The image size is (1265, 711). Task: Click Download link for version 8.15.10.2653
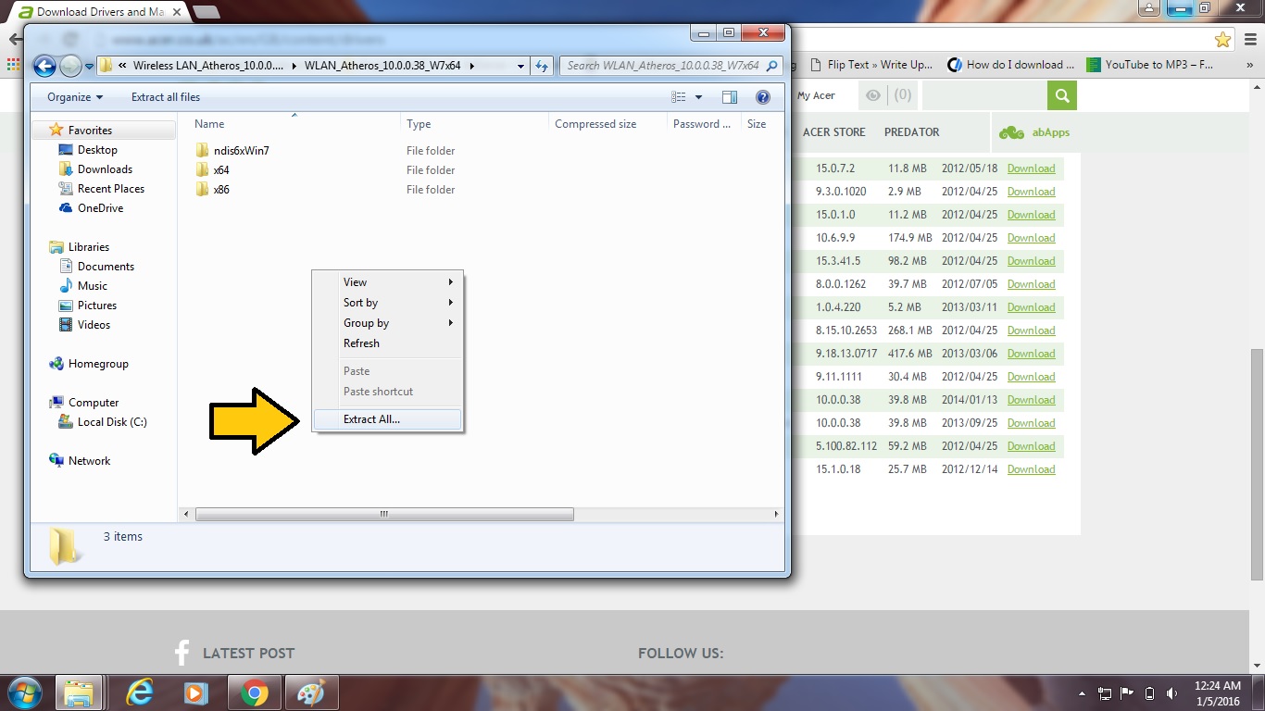pyautogui.click(x=1031, y=331)
